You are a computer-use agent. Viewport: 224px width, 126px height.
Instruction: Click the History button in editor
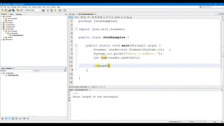(x=77, y=17)
